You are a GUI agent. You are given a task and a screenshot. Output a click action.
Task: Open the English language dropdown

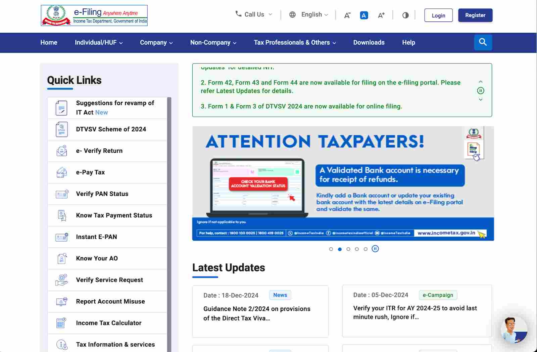(309, 14)
